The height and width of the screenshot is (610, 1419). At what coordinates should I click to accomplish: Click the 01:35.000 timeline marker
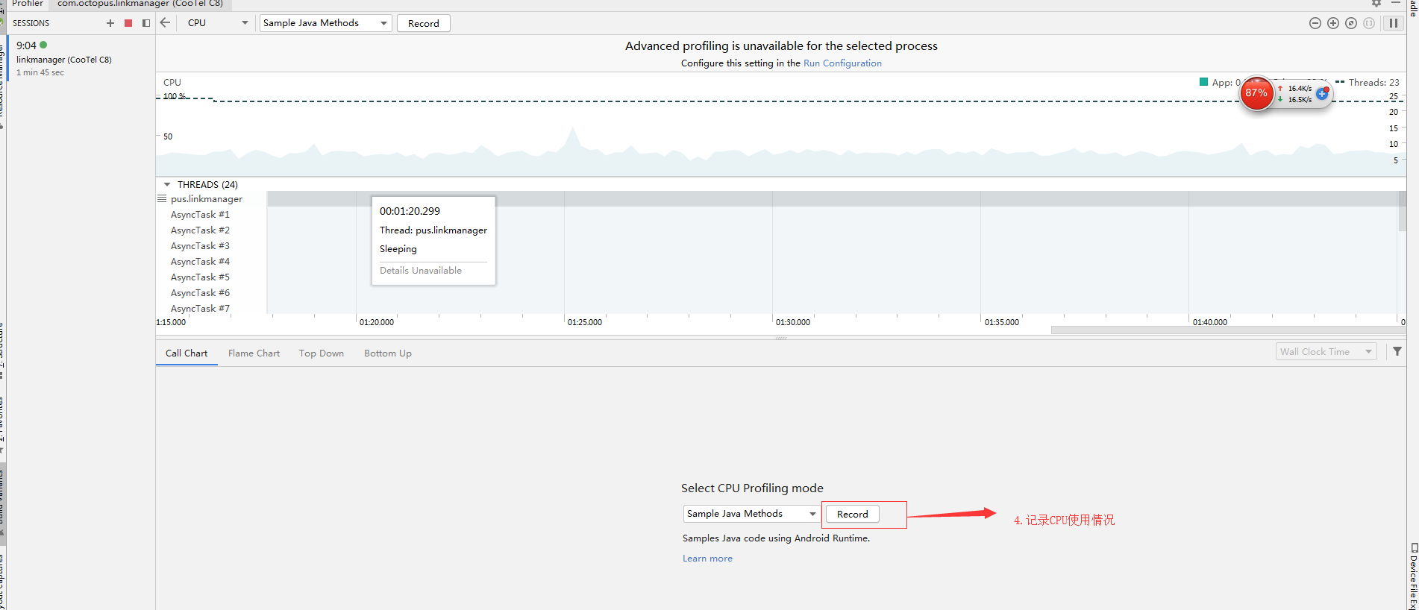(1001, 322)
